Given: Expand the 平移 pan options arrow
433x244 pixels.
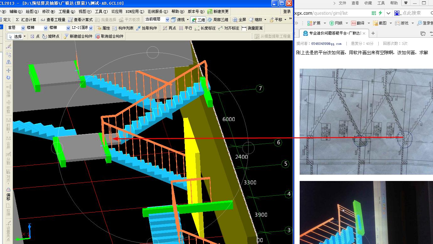Looking at the screenshot, I should click(285, 19).
